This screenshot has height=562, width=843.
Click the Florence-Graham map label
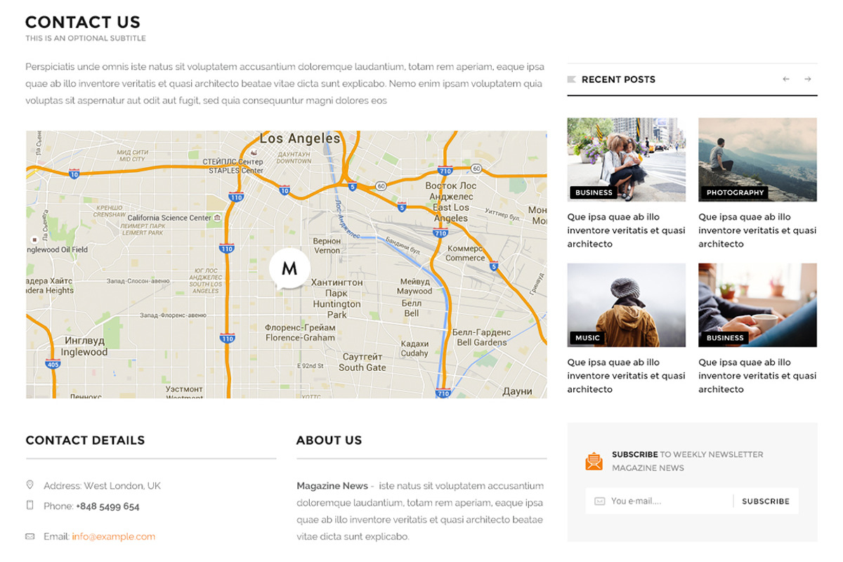(x=300, y=338)
